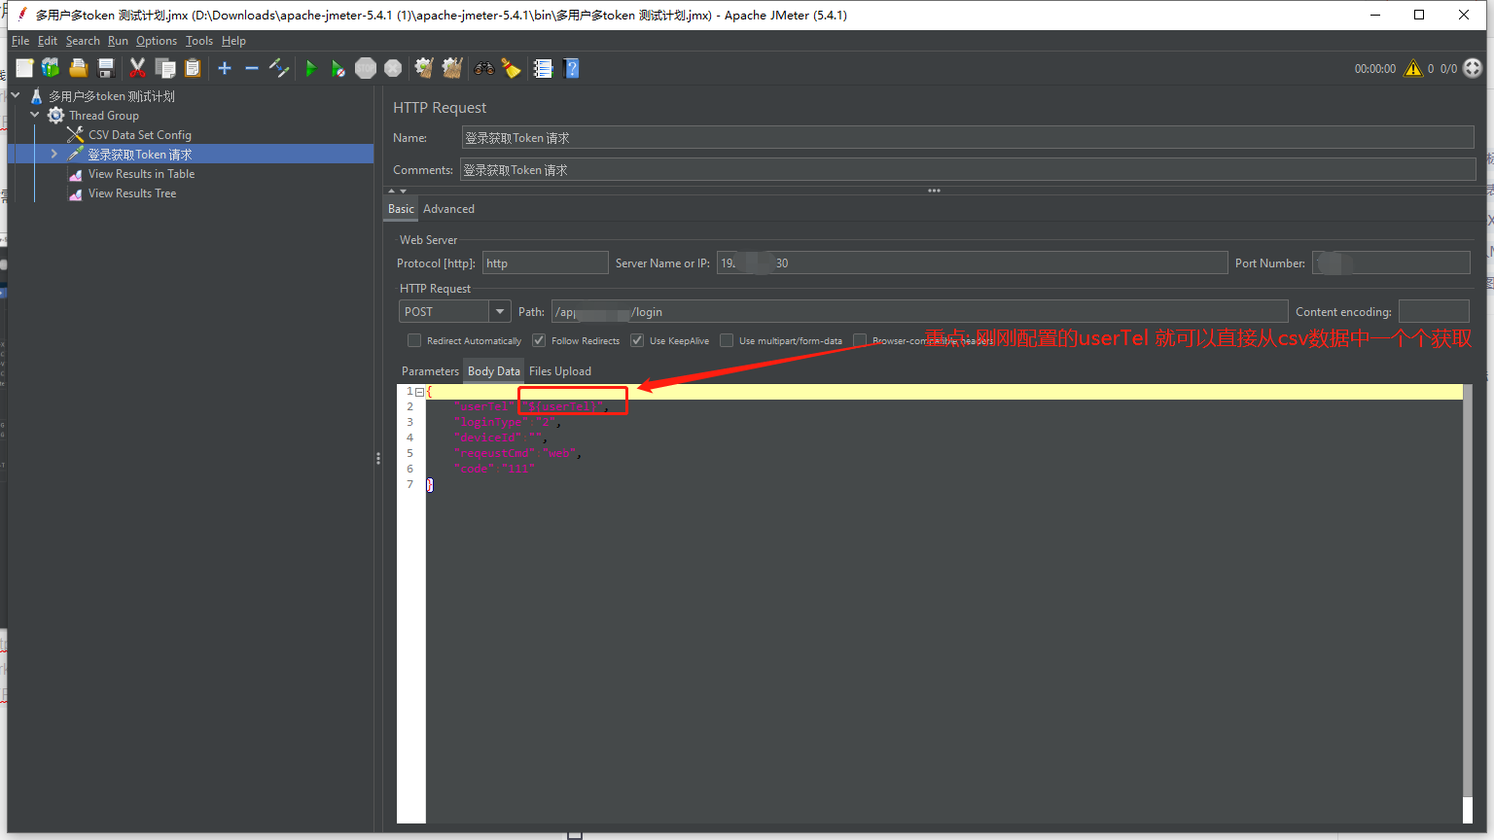The image size is (1494, 840).
Task: Click the Content encoding field
Action: pyautogui.click(x=1434, y=312)
